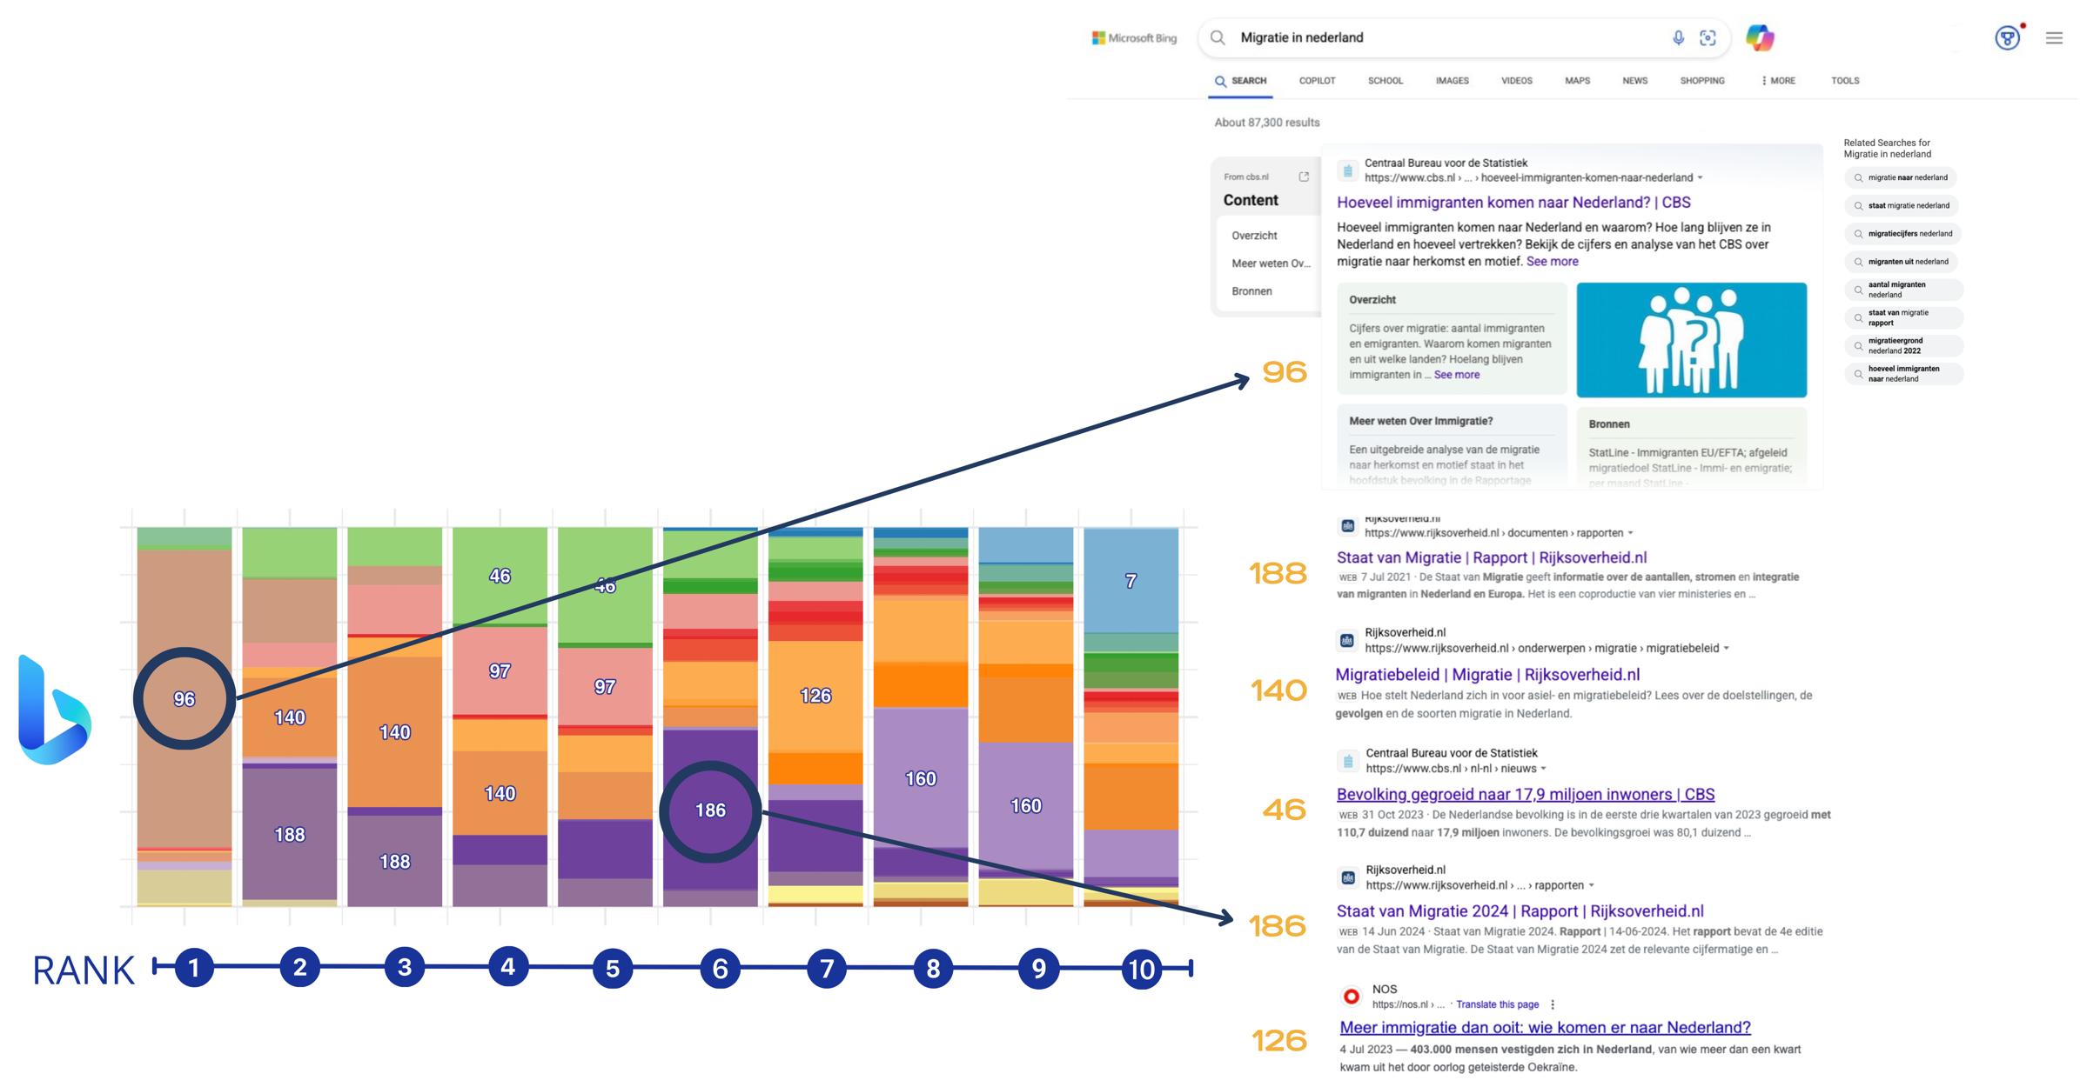Expand arrow beside rijksoverheid.nl migratiebeleid URL
The width and height of the screenshot is (2080, 1087).
(1726, 648)
